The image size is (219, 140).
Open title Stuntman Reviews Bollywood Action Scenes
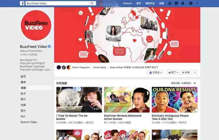coord(123,117)
